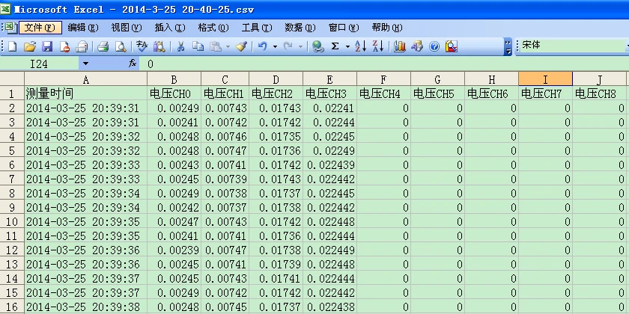Redo the last undone action
629x314 pixels.
[288, 46]
